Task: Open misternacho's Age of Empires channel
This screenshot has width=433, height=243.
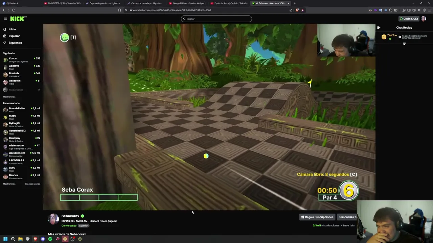Action: coord(21,147)
